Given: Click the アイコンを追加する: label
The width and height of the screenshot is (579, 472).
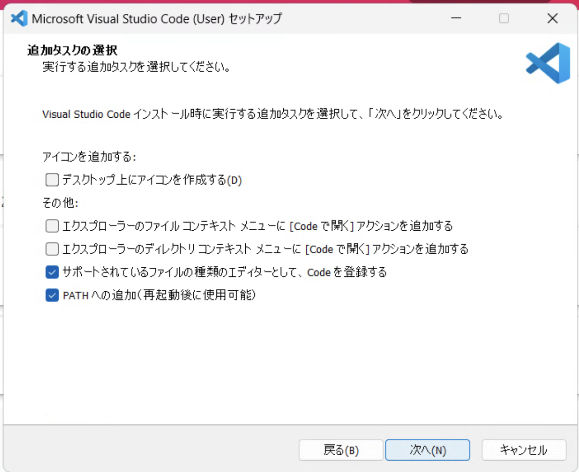Looking at the screenshot, I should tap(90, 157).
